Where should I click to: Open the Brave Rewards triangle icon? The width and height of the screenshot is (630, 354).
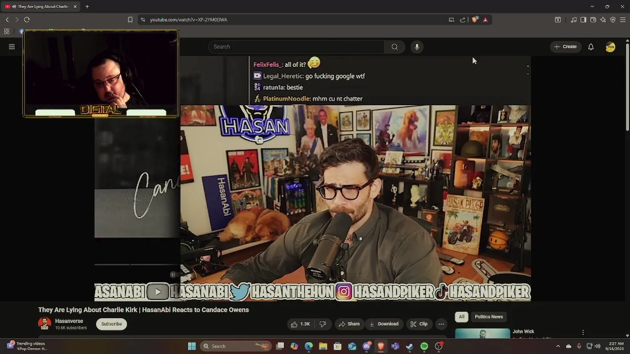[485, 20]
